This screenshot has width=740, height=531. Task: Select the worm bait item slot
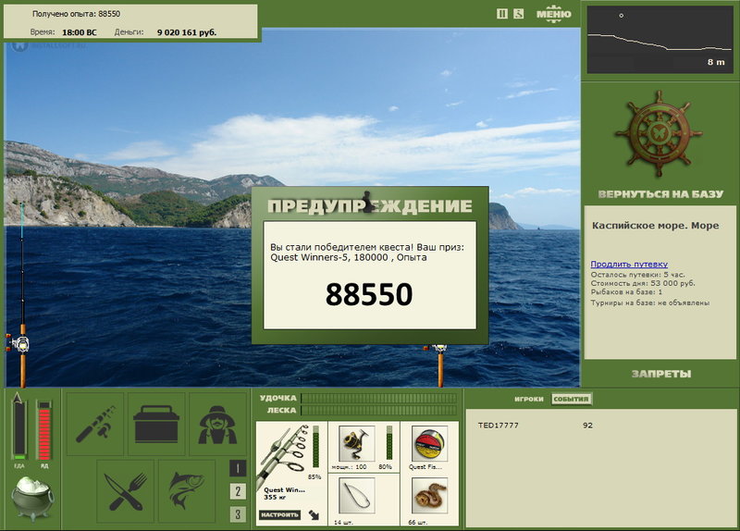click(429, 496)
